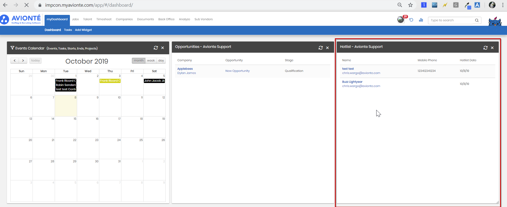Click the search magnifier icon
The image size is (507, 207).
tap(477, 20)
